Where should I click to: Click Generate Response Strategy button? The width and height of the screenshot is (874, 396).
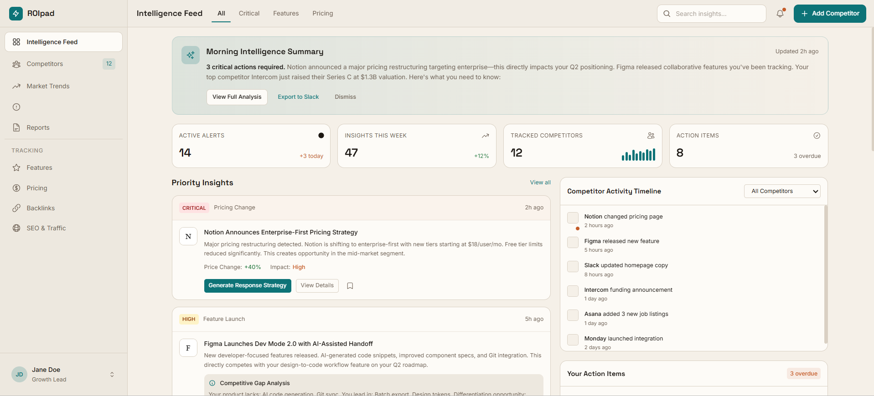tap(248, 286)
